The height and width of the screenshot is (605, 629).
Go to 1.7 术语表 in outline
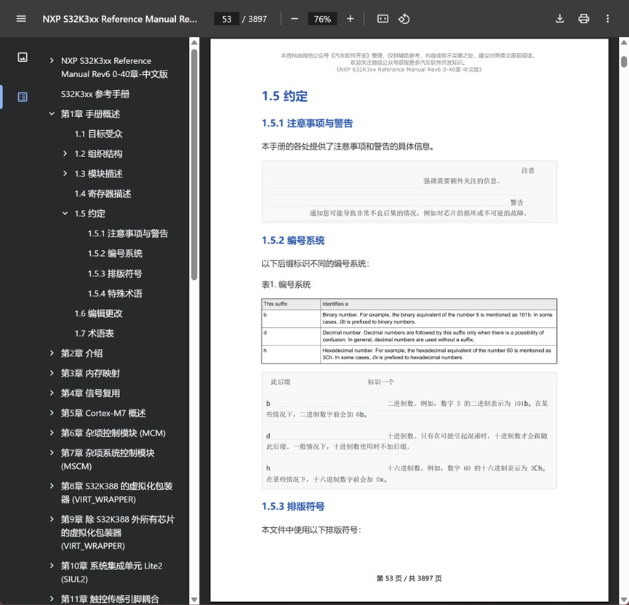(95, 333)
